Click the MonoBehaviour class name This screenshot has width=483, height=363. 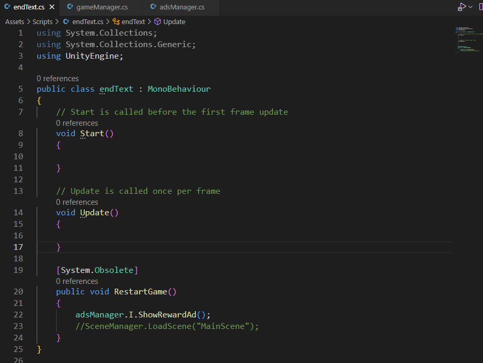pos(179,89)
